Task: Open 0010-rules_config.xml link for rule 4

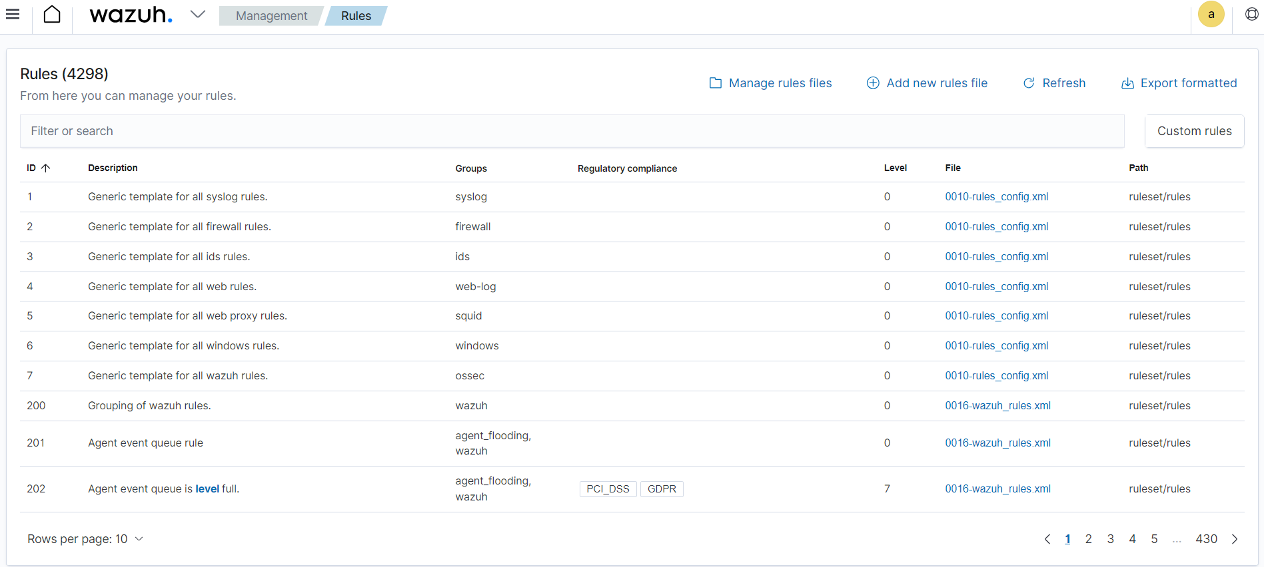Action: point(996,287)
